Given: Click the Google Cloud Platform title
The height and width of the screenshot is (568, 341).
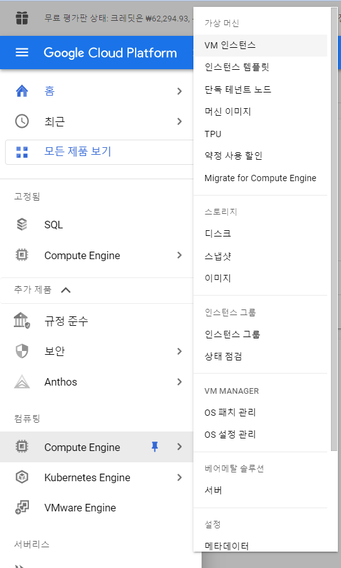Looking at the screenshot, I should [x=111, y=53].
